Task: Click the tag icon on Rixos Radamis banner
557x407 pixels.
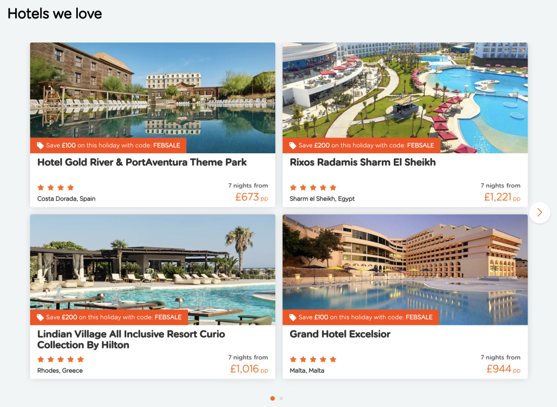Action: pos(293,146)
